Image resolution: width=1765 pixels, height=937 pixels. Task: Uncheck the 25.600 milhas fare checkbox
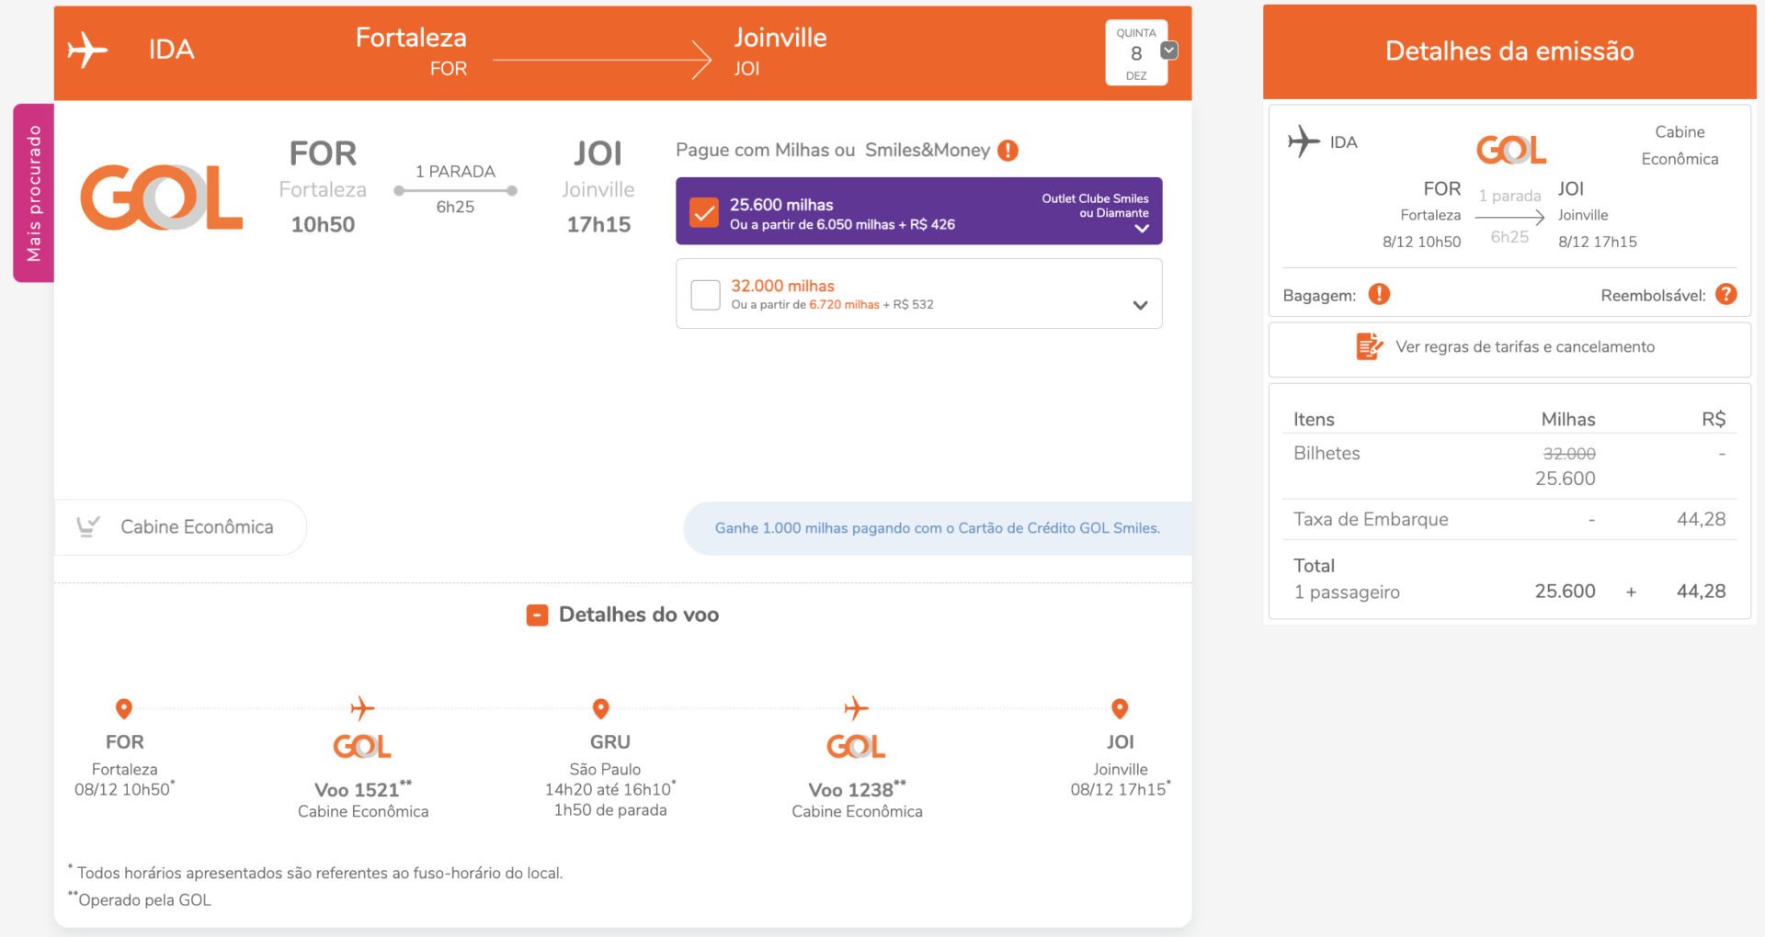pyautogui.click(x=704, y=212)
